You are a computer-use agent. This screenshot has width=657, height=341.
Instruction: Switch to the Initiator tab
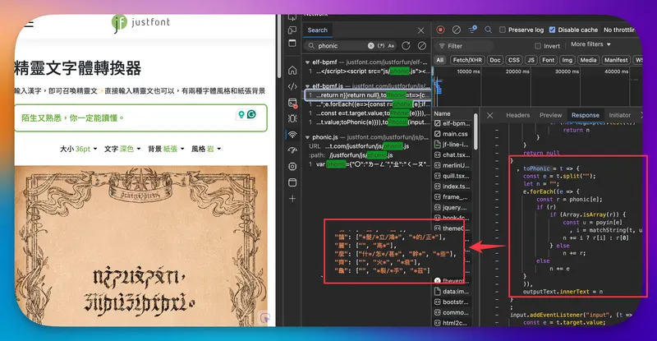pos(620,115)
